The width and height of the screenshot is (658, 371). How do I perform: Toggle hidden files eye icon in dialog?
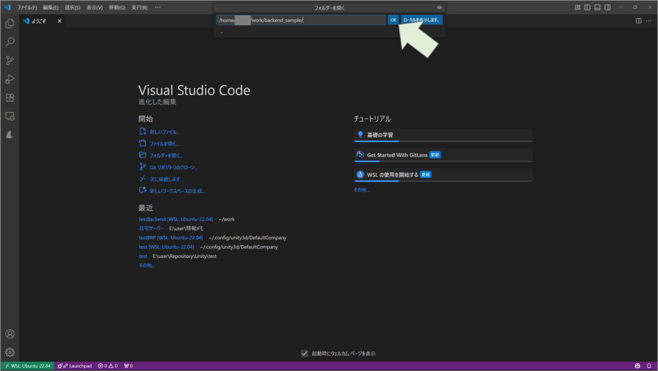[x=440, y=8]
